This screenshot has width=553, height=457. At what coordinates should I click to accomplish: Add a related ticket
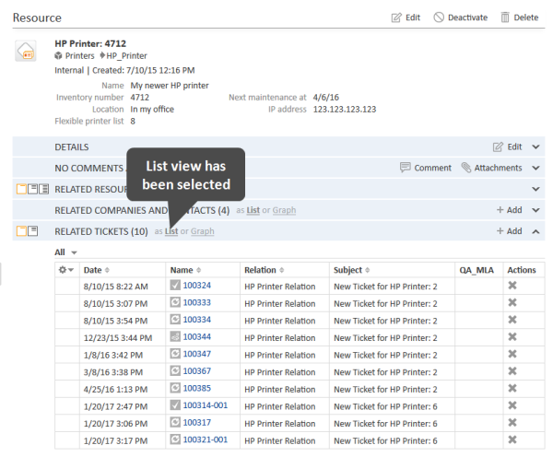(510, 231)
